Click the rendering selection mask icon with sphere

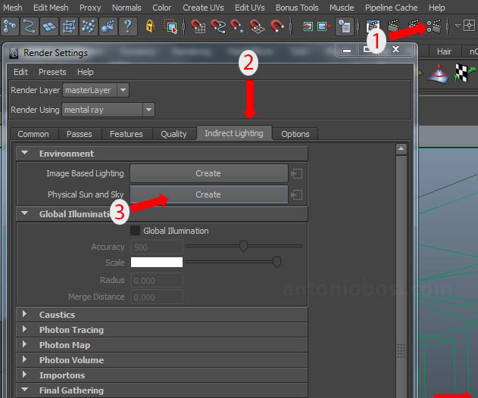click(108, 26)
